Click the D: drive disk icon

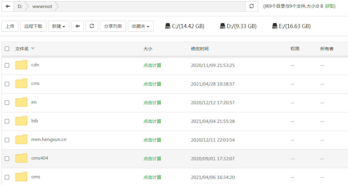click(x=222, y=26)
